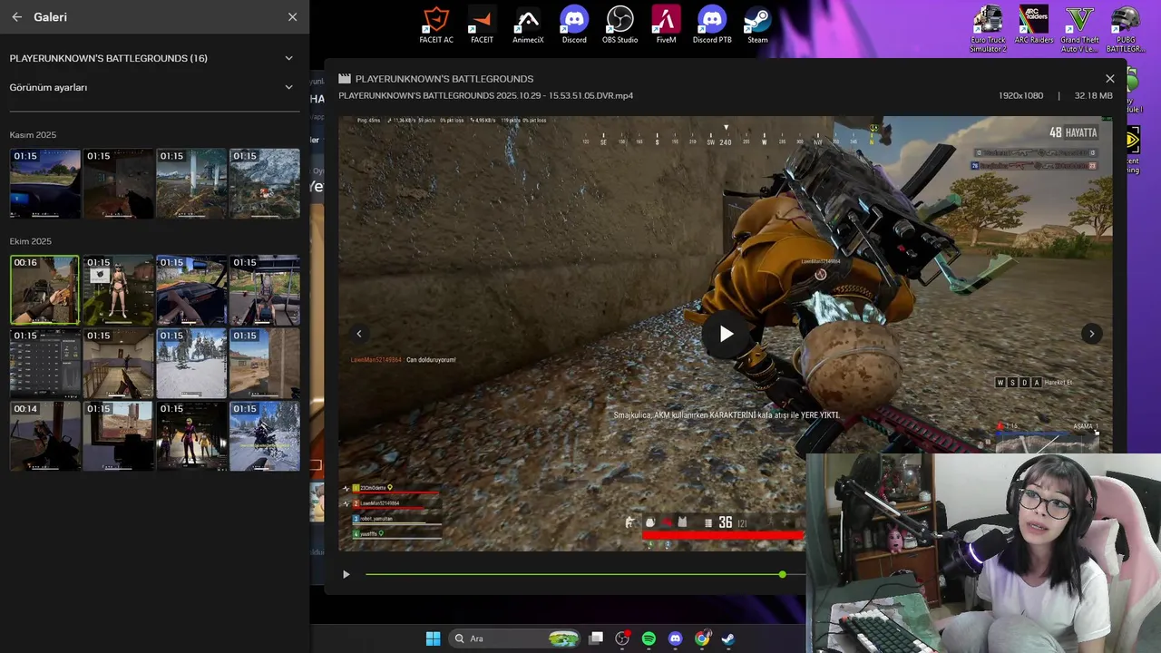Click the Kasım 2025 date heading
The image size is (1161, 653).
coord(33,135)
